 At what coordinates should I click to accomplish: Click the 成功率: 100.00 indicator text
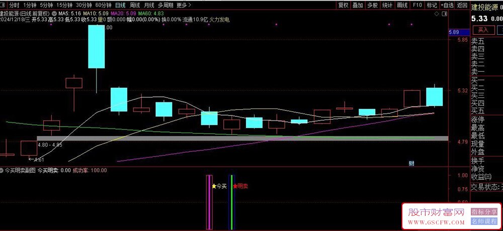point(90,170)
